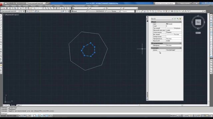Collapse the 3D-визуализация section in Properties
The height and width of the screenshot is (119, 213).
point(180,43)
